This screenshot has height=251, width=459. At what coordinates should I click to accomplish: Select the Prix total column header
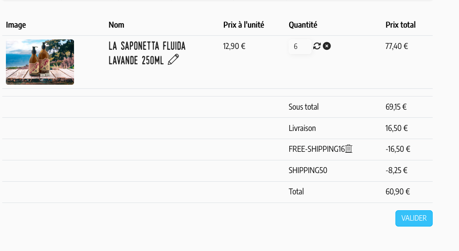point(400,25)
